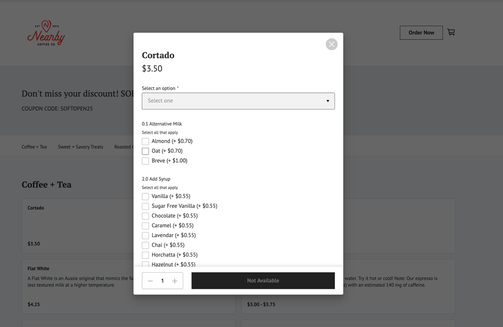Viewport: 503px width, 327px height.
Task: Tick the Chocolate syrup checkbox
Action: pos(146,216)
